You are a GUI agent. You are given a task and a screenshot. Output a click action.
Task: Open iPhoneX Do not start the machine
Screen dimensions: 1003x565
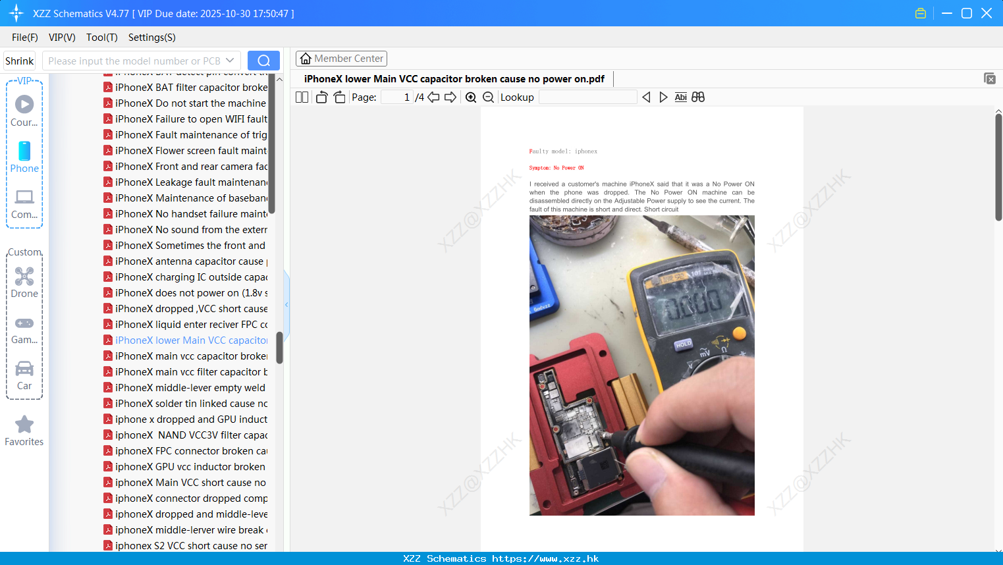point(186,103)
